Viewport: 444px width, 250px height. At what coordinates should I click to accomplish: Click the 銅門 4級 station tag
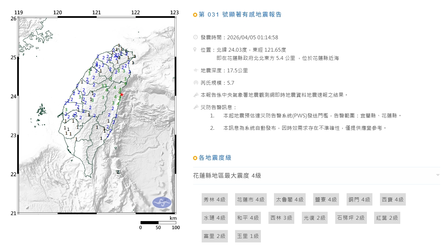coord(359,199)
